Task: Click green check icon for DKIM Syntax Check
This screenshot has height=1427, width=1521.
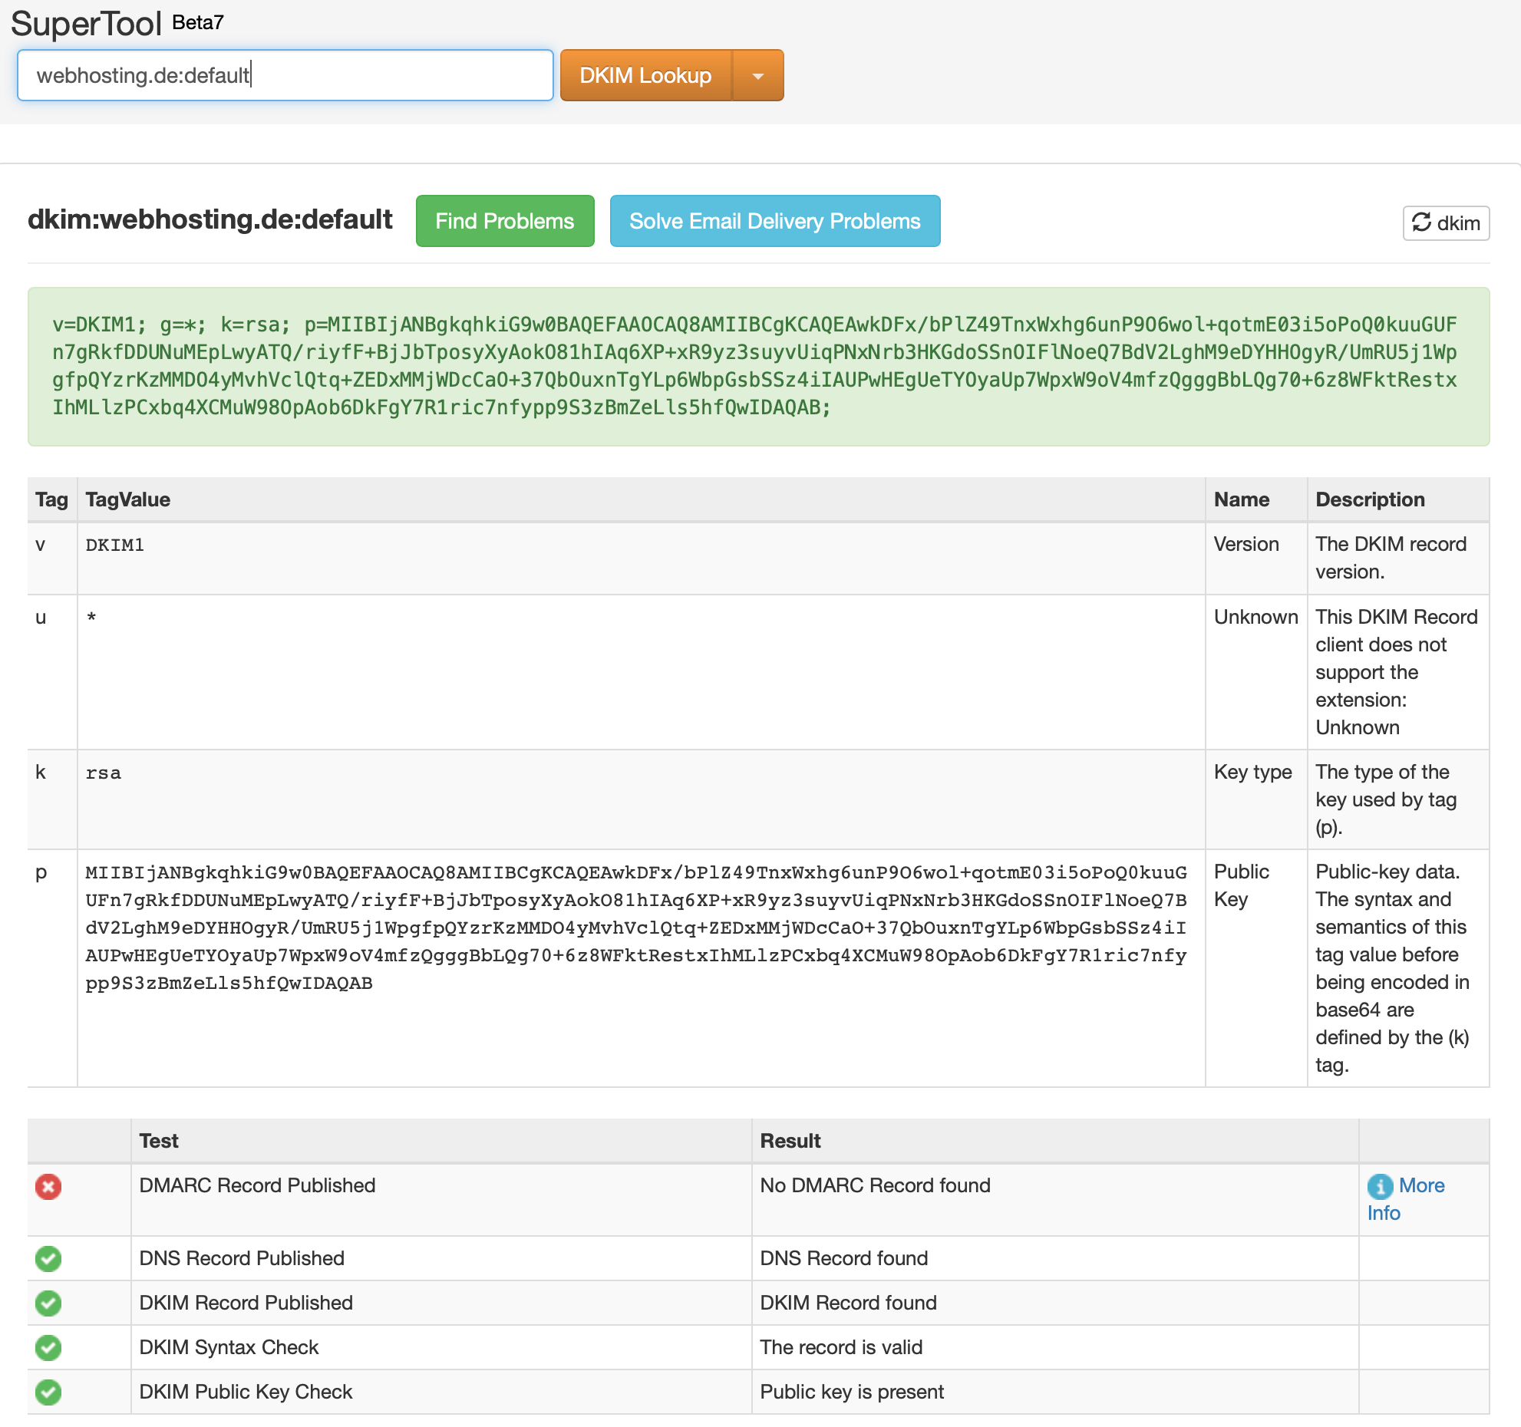Action: [48, 1348]
